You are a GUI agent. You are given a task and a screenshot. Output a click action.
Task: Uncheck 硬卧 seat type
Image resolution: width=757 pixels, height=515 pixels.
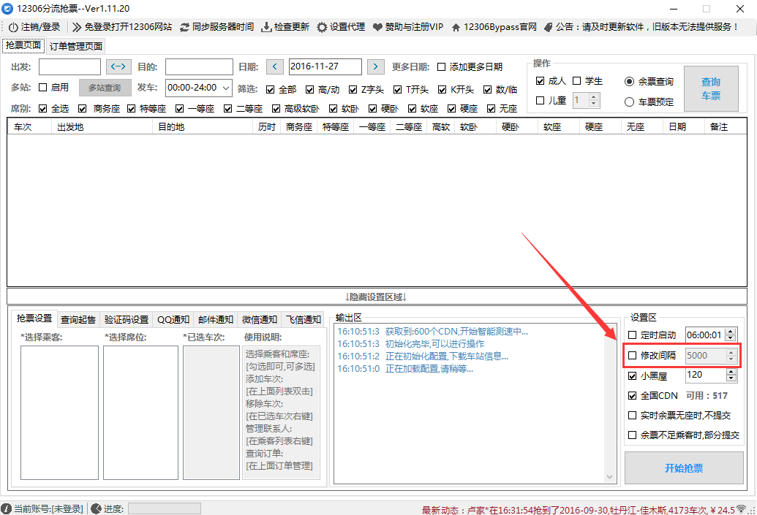click(x=373, y=109)
